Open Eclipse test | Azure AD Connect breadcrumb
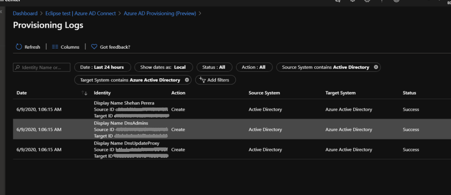This screenshot has height=195, width=451. [81, 14]
